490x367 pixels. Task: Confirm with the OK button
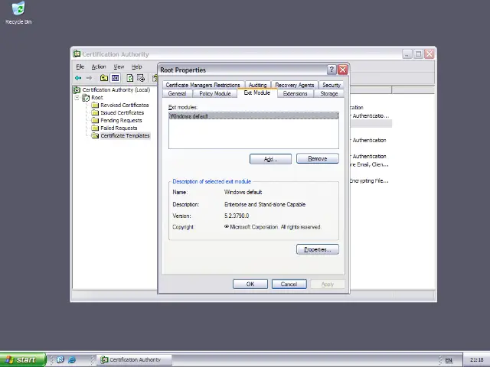[250, 284]
